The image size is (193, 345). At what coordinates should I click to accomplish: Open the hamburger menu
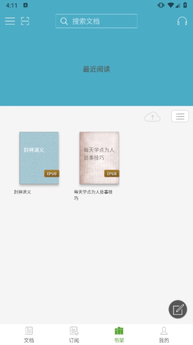pyautogui.click(x=10, y=21)
